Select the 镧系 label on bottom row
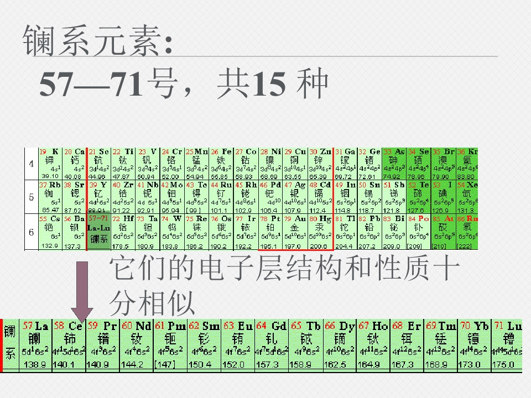Viewport: 531px width, 398px height. 10,343
